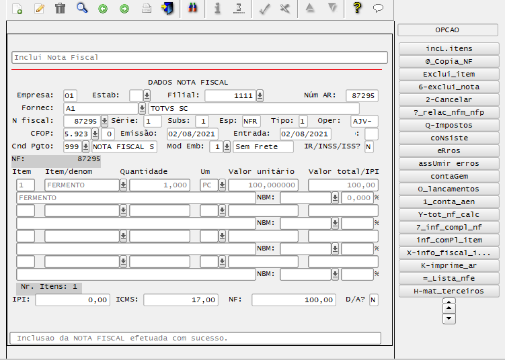505x364 pixels.
Task: Click the exit door toolbar icon
Action: [167, 8]
